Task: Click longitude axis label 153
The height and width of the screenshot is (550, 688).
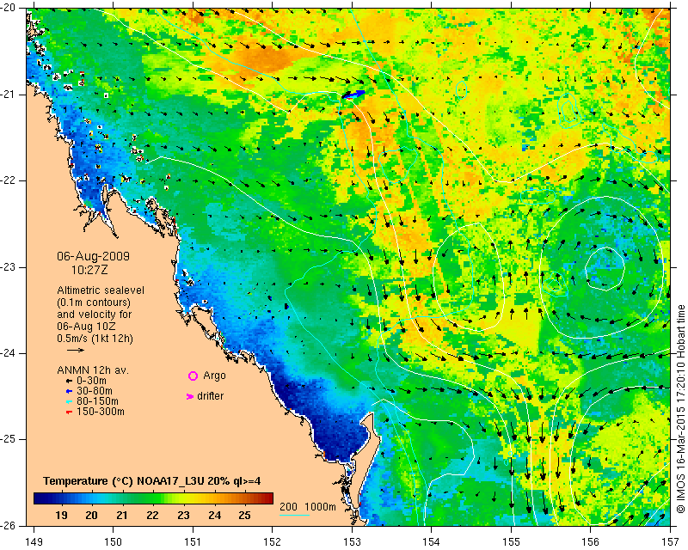Action: pos(352,542)
